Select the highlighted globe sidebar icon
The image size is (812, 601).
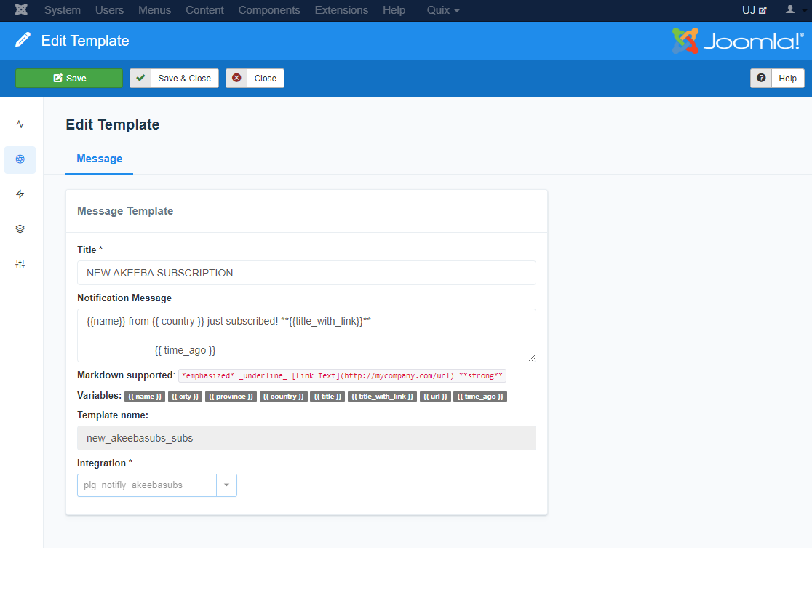click(x=20, y=159)
